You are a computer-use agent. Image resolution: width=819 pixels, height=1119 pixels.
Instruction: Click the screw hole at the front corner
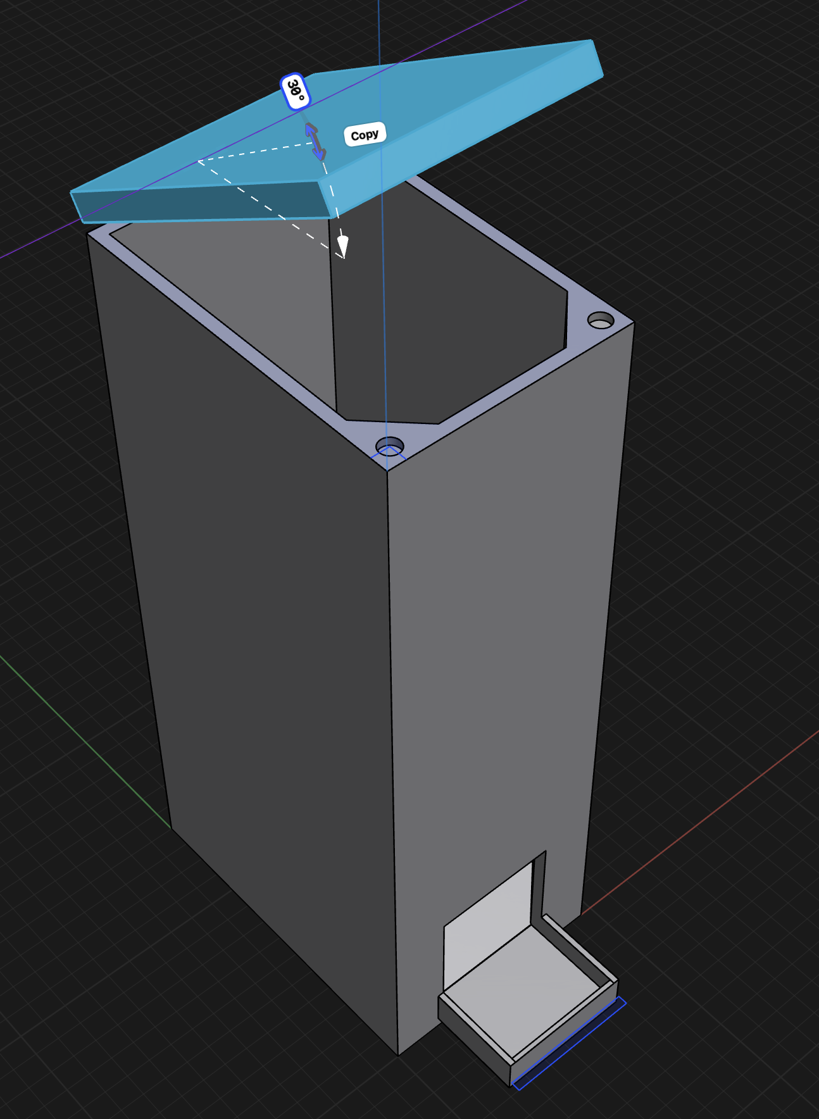(x=390, y=445)
